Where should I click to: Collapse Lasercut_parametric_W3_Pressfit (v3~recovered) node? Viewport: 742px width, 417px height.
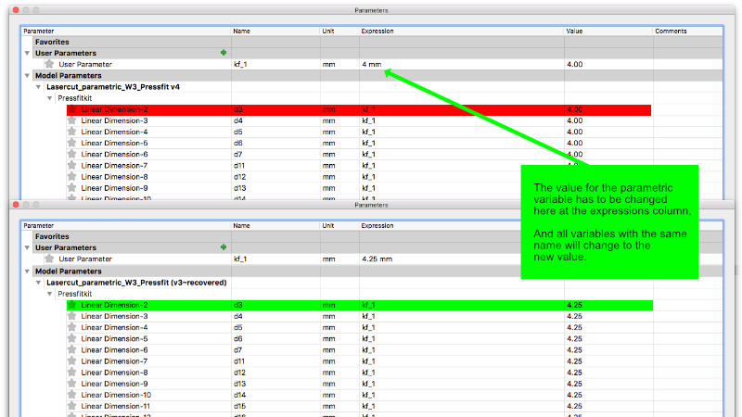point(38,283)
